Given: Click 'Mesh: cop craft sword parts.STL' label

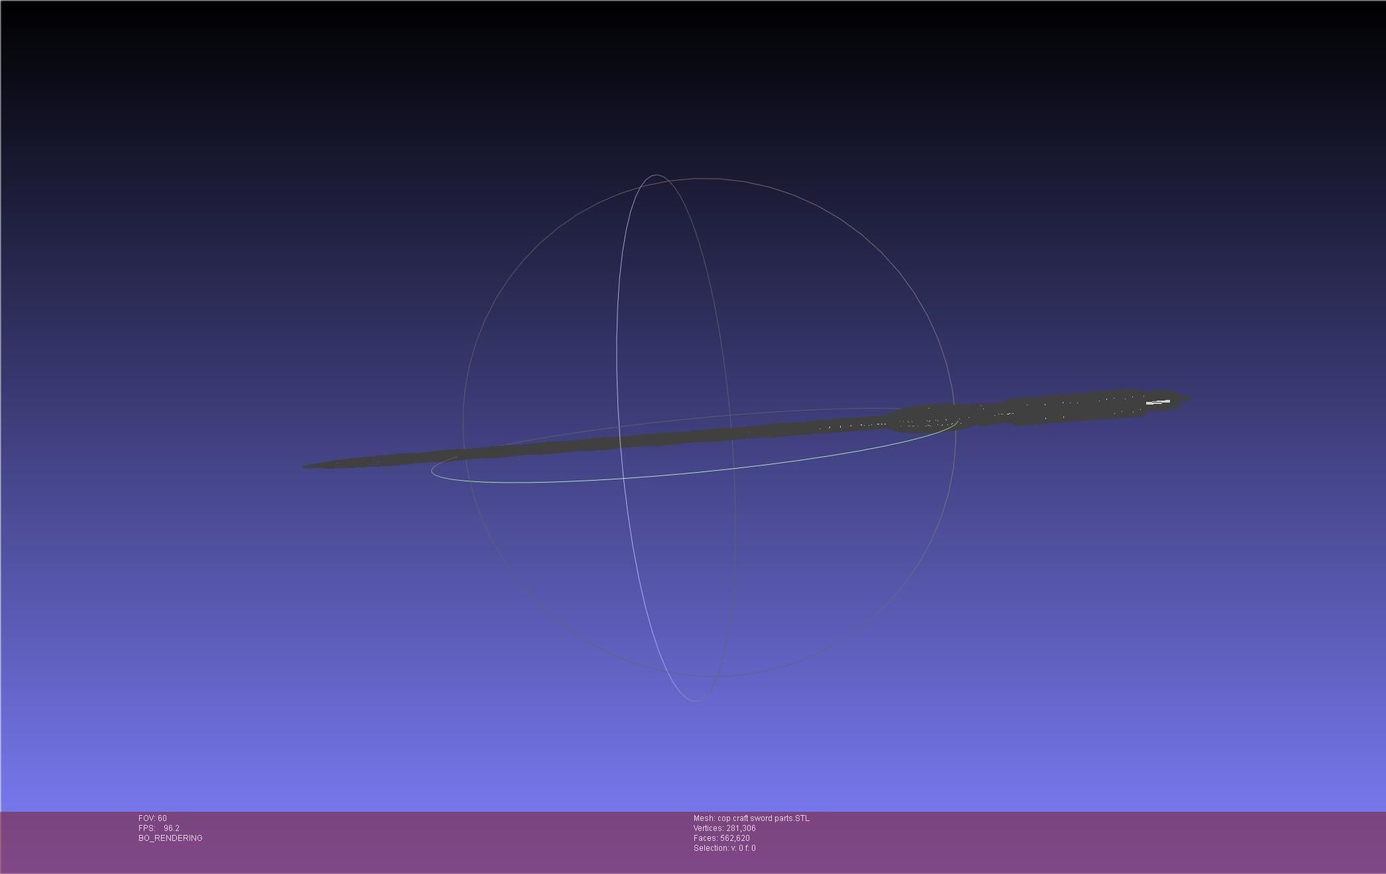Looking at the screenshot, I should pyautogui.click(x=751, y=818).
